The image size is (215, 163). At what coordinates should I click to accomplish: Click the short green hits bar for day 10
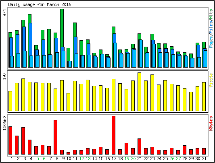click(68, 54)
